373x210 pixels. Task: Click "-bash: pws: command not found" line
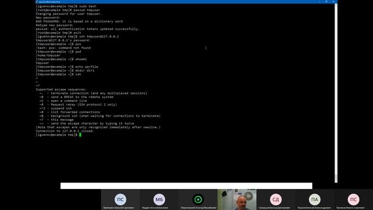(x=63, y=48)
